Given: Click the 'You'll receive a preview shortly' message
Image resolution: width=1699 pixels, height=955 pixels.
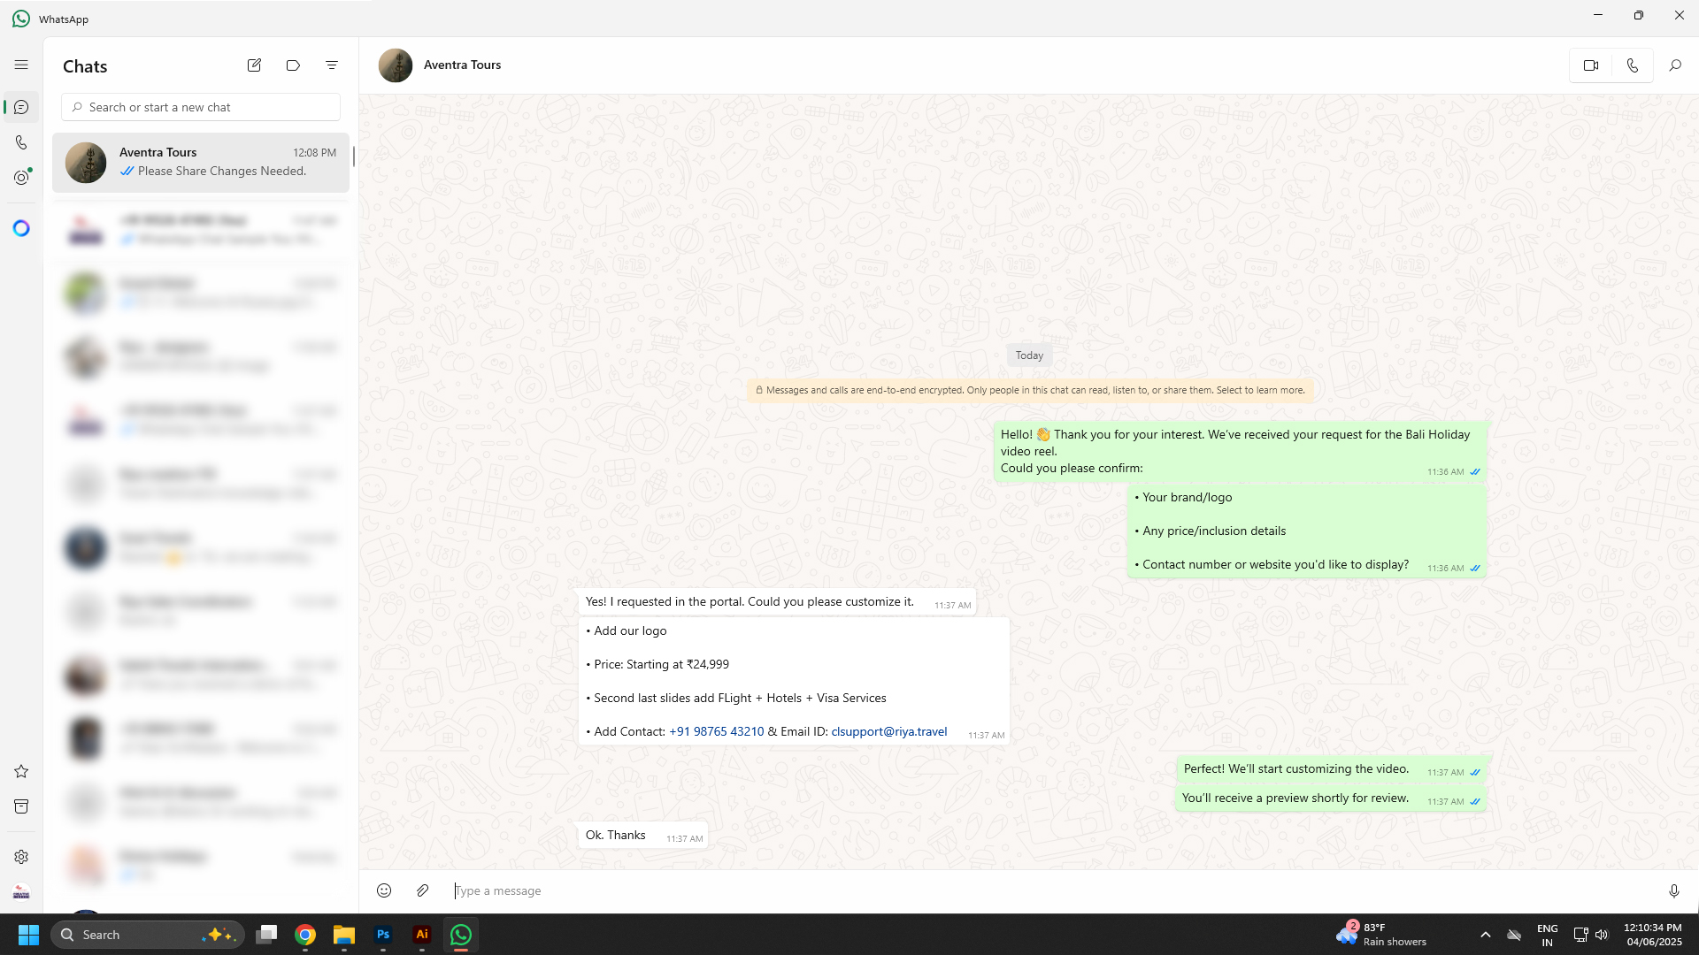Looking at the screenshot, I should (x=1330, y=798).
